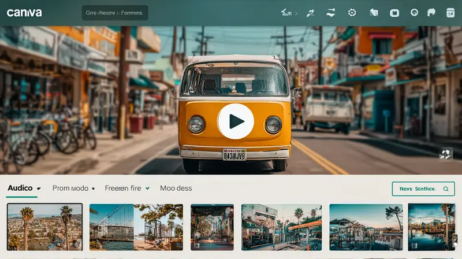
Task: Select the palm trees cityscape thumbnail
Action: click(44, 227)
